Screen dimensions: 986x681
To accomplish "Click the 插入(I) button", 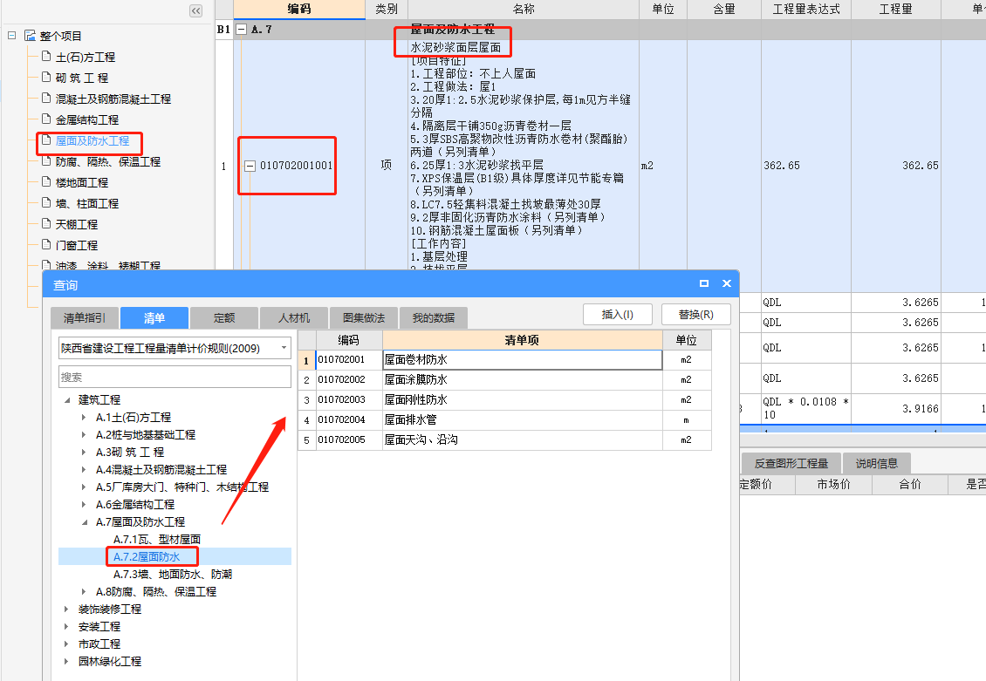I will [618, 314].
